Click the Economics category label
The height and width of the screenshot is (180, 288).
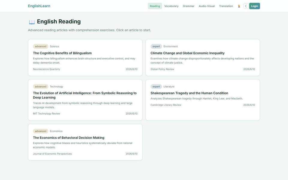tap(56, 131)
